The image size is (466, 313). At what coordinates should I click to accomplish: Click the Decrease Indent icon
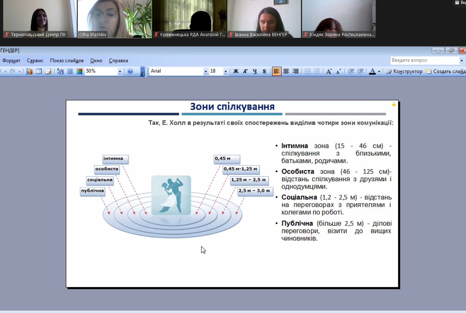click(351, 71)
